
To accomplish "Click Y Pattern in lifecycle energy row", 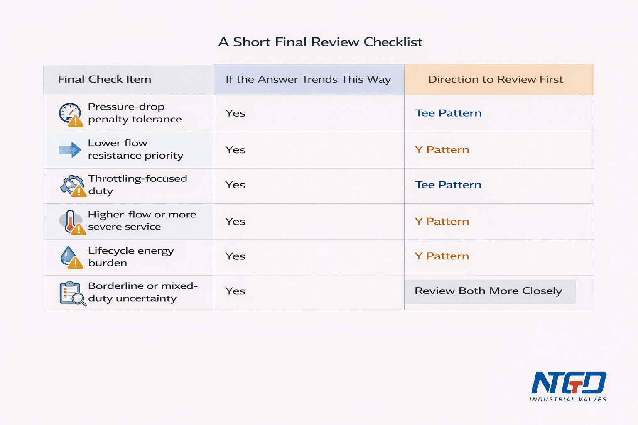I will click(442, 256).
